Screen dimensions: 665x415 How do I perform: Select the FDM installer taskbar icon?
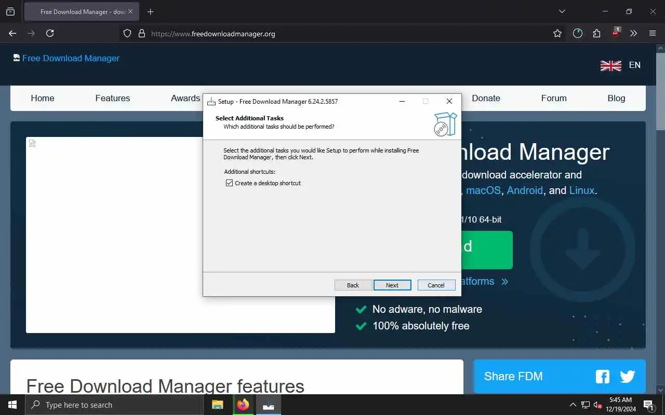coord(269,405)
